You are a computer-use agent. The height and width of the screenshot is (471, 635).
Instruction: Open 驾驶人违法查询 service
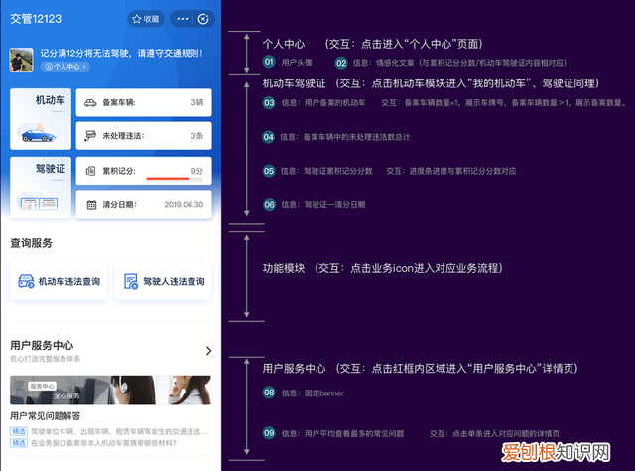tap(163, 281)
